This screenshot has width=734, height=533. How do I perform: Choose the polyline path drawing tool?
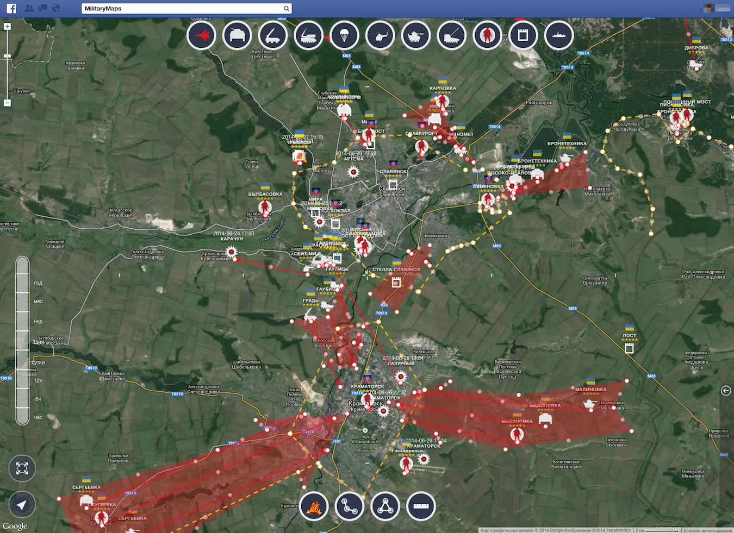[350, 506]
